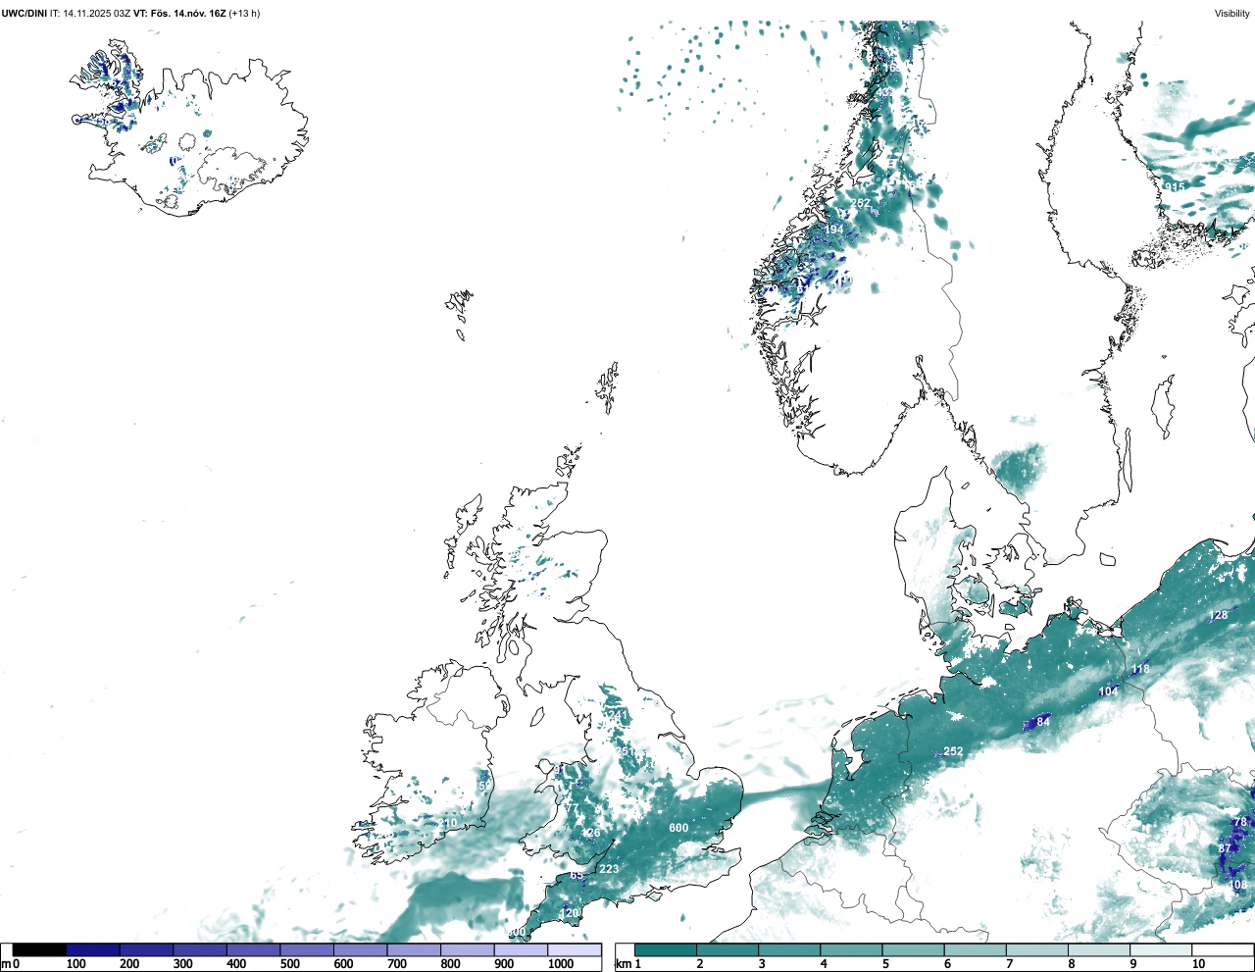Screen dimensions: 1255x972
Task: Pick the 400–500 m legend swatch
Action: 254,949
